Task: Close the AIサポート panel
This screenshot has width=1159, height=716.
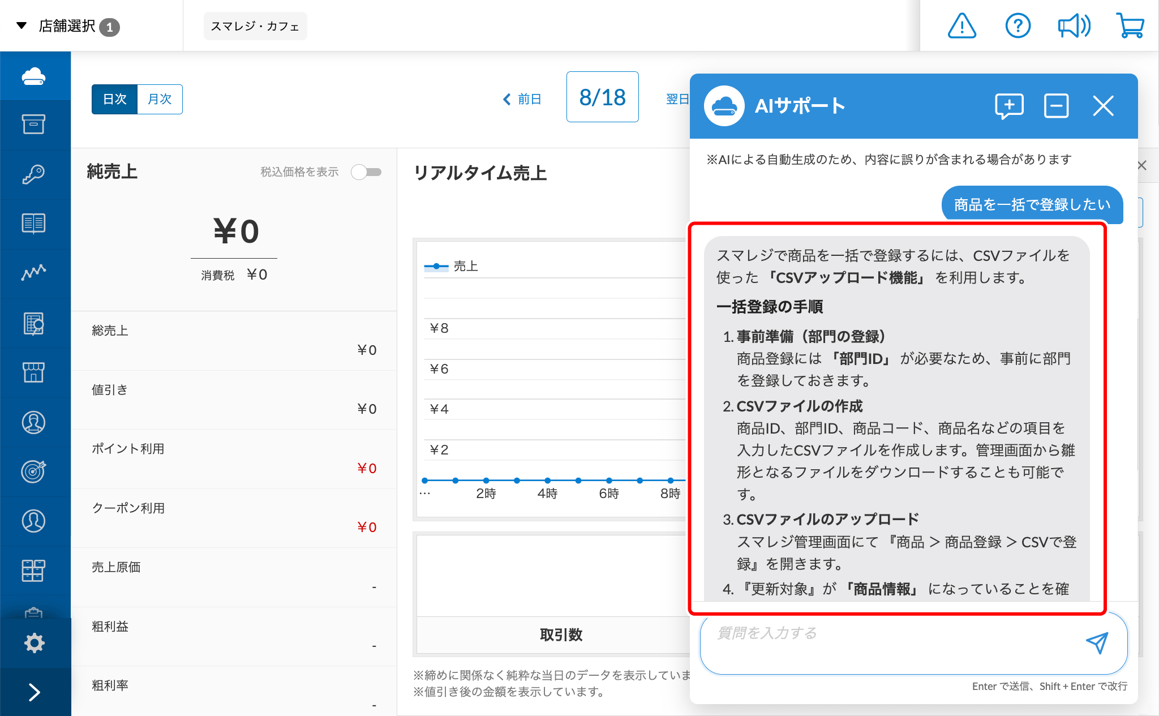Action: click(x=1104, y=106)
